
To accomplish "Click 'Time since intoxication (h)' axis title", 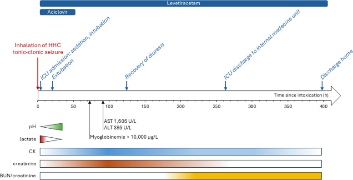I will 301,95.
